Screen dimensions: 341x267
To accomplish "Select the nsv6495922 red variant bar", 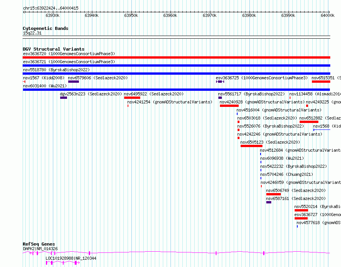I will pyautogui.click(x=132, y=98).
